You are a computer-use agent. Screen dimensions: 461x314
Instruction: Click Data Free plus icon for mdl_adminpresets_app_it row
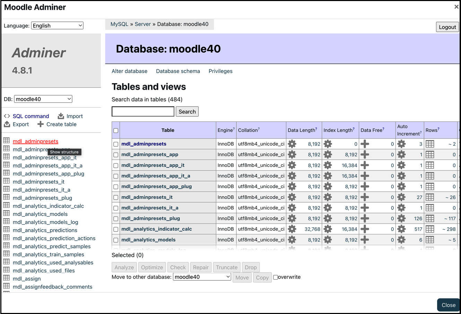(x=365, y=165)
